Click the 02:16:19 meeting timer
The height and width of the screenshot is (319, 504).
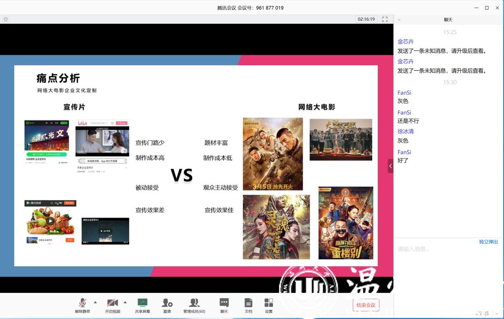click(x=366, y=19)
